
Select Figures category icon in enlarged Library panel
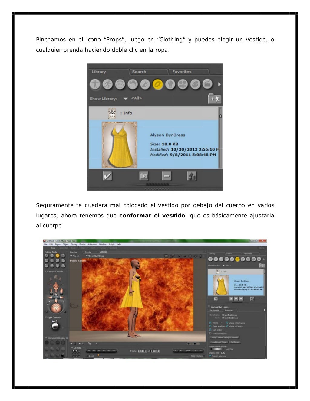95,84
